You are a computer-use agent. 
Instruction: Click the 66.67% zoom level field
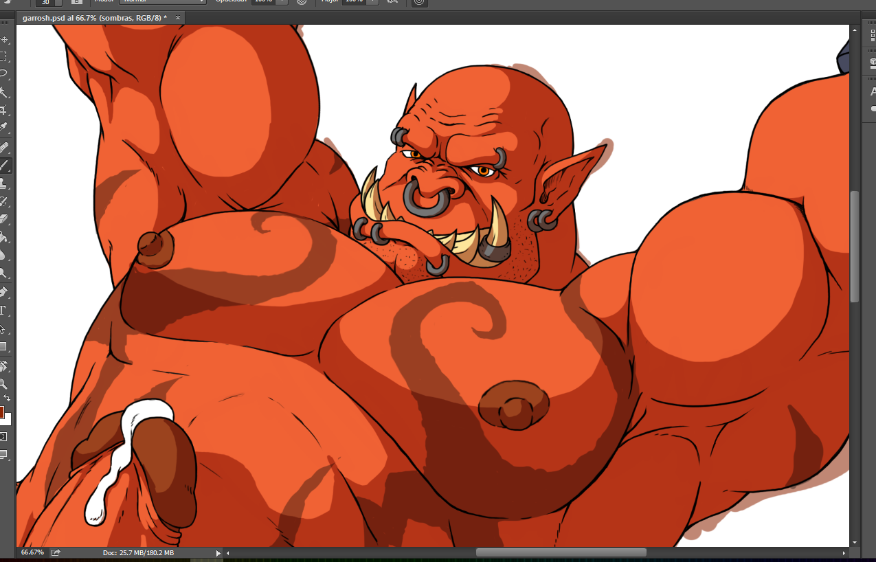(32, 552)
